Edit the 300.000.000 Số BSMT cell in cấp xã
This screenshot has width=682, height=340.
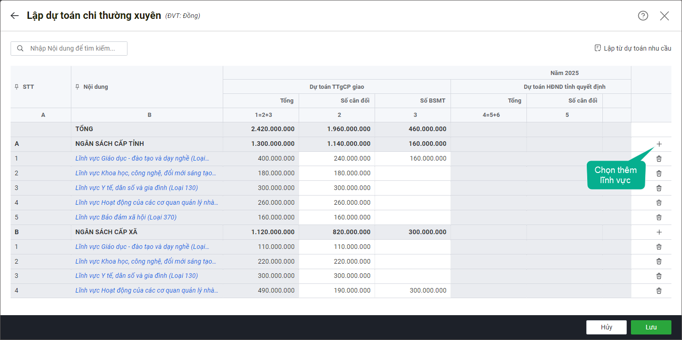(413, 291)
